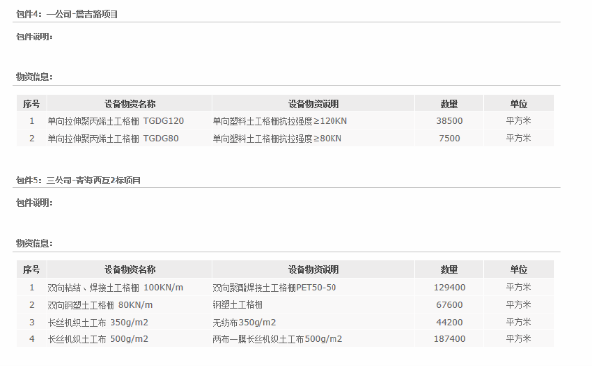
Task: Click the quantity 38500 cell
Action: click(x=449, y=121)
